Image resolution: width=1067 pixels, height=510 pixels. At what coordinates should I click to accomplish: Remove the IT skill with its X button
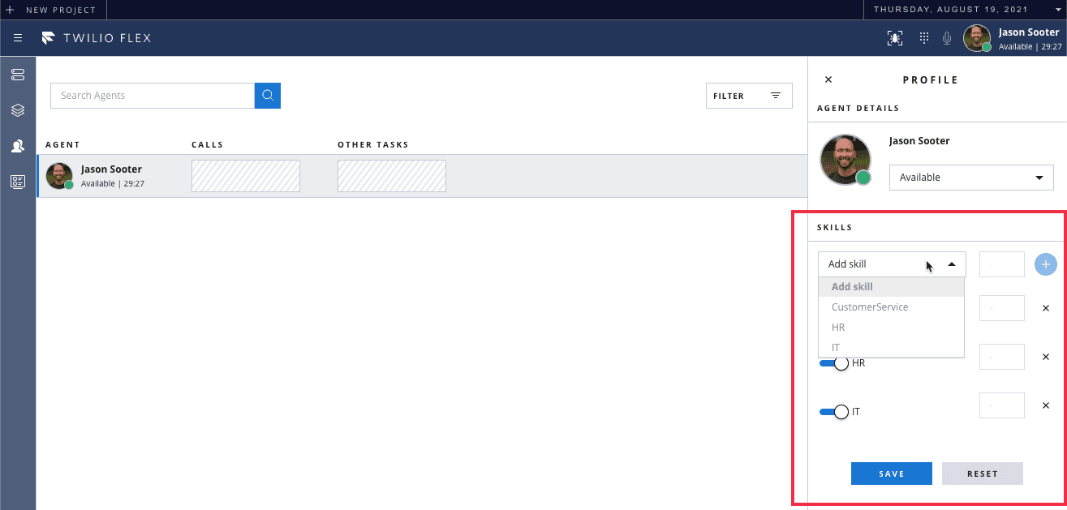point(1045,405)
